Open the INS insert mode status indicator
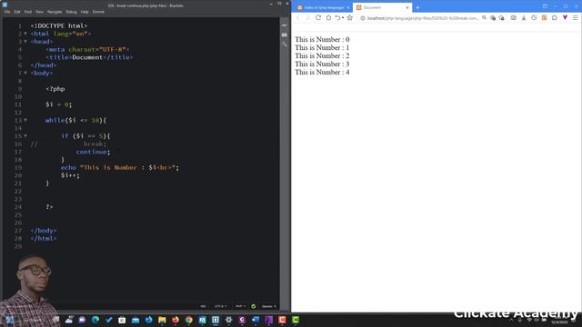This screenshot has height=327, width=582. pyautogui.click(x=203, y=306)
